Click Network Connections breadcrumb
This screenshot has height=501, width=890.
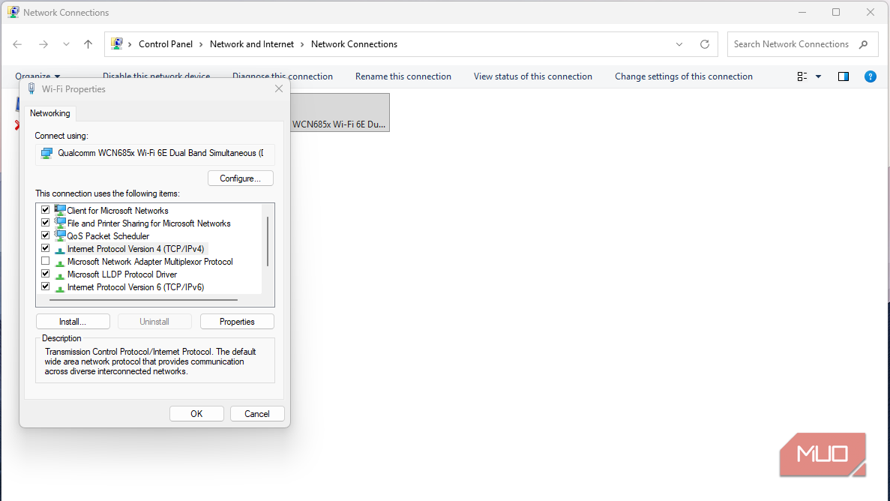point(354,44)
